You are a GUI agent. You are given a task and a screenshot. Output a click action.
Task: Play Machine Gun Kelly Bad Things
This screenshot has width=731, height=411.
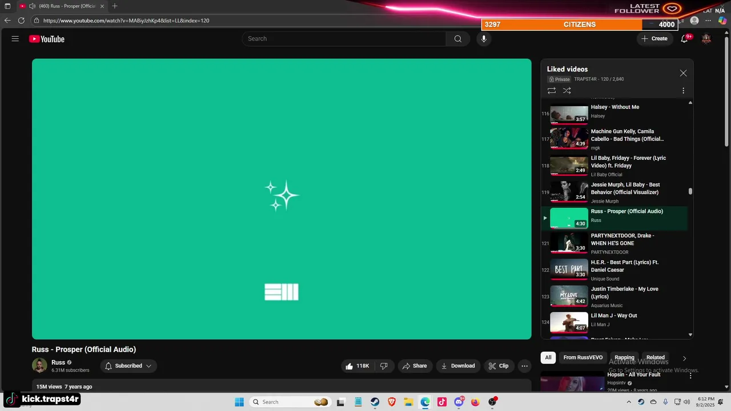click(x=614, y=139)
